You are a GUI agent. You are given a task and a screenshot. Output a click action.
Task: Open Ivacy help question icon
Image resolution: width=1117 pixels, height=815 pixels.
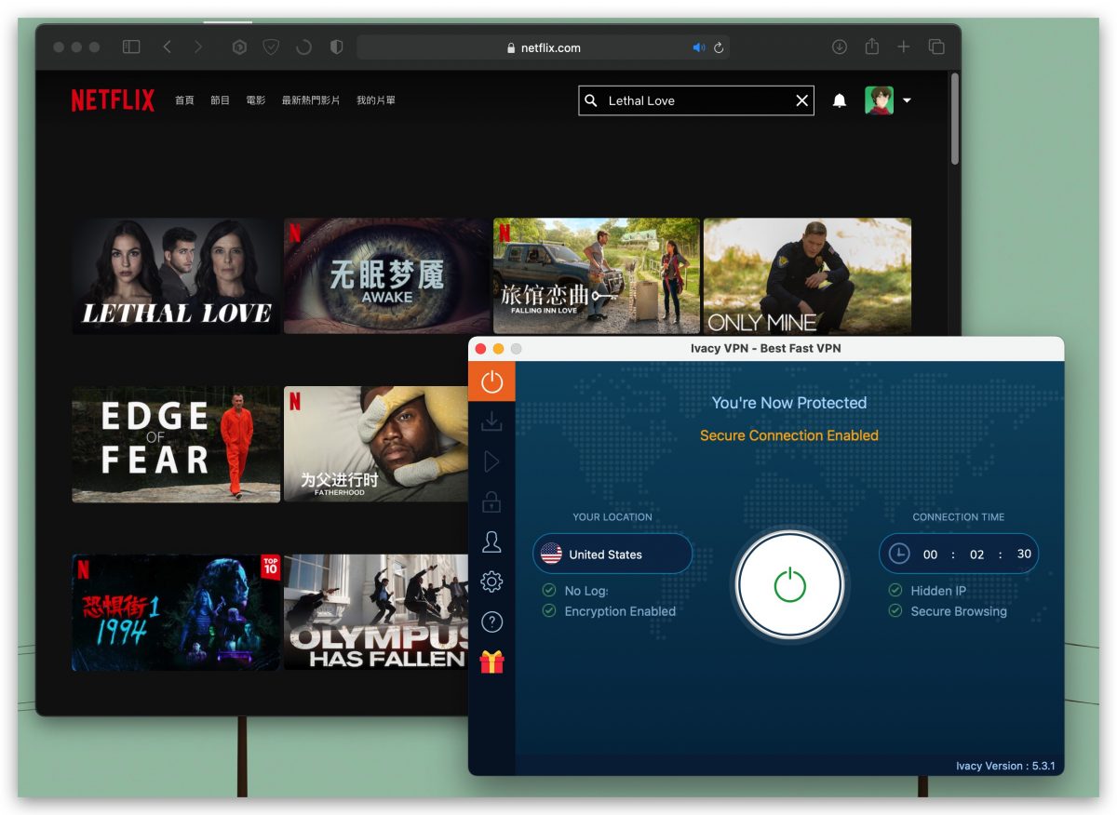click(x=491, y=622)
